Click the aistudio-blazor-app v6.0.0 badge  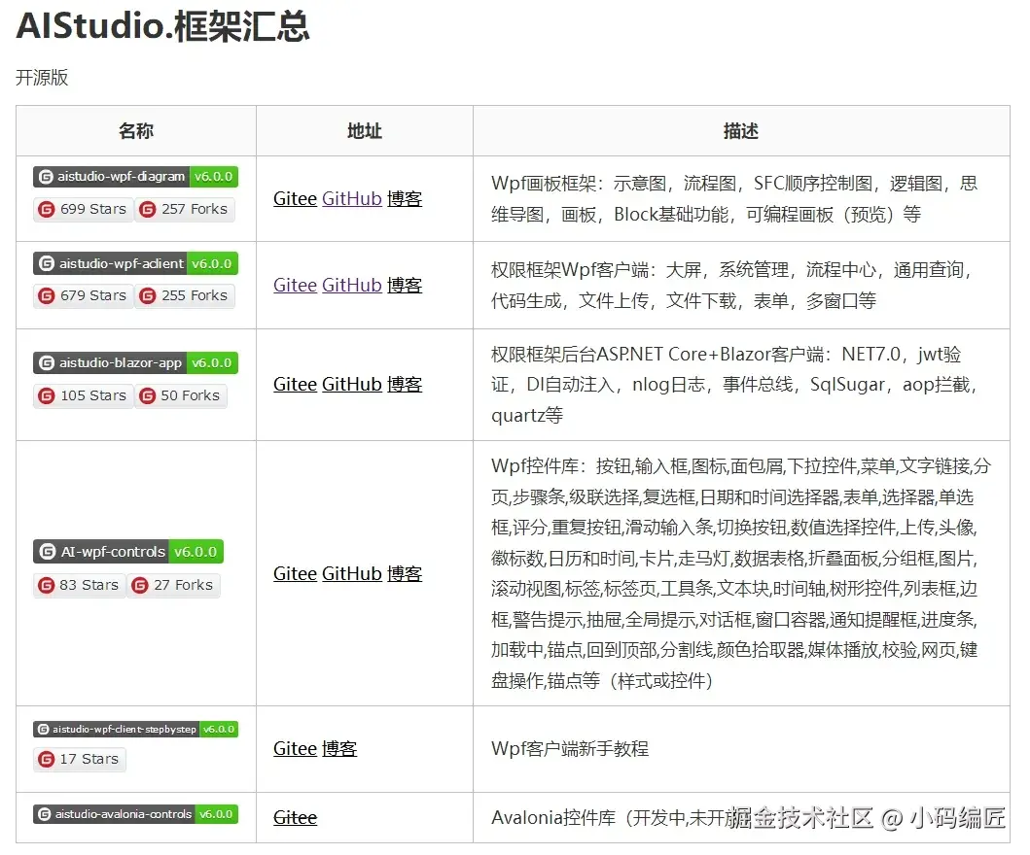click(x=135, y=362)
